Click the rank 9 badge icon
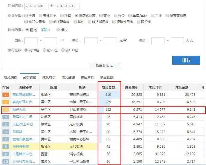This screenshot has height=165, width=206. 6,154
